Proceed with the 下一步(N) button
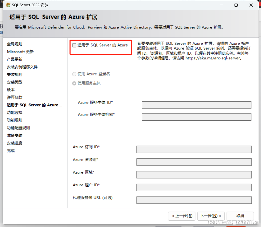The image size is (261, 227). 211,216
